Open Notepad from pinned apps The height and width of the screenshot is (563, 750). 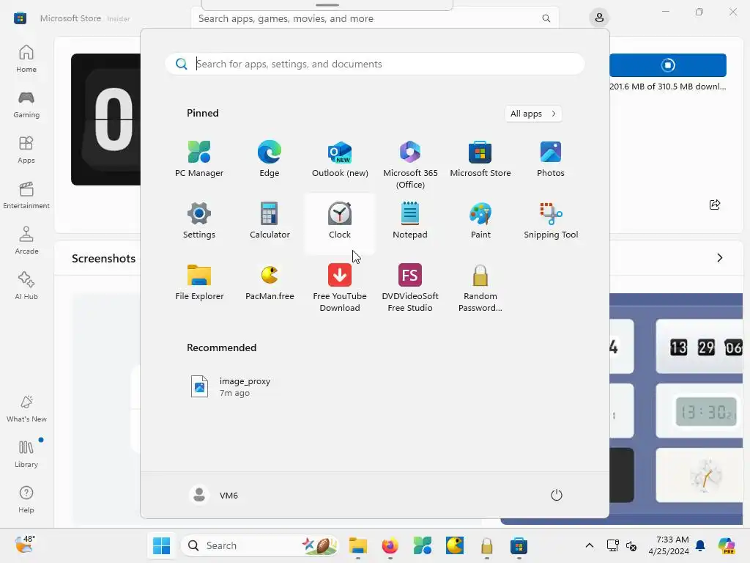click(410, 221)
